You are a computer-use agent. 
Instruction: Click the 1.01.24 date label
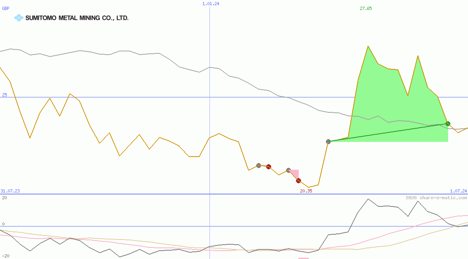[211, 4]
